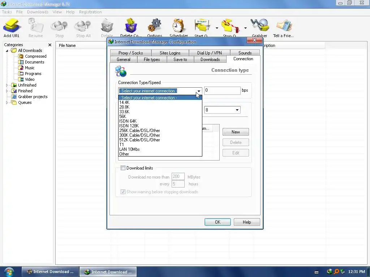The image size is (370, 277).
Task: Switch to the Sites Logins tab
Action: click(x=170, y=53)
